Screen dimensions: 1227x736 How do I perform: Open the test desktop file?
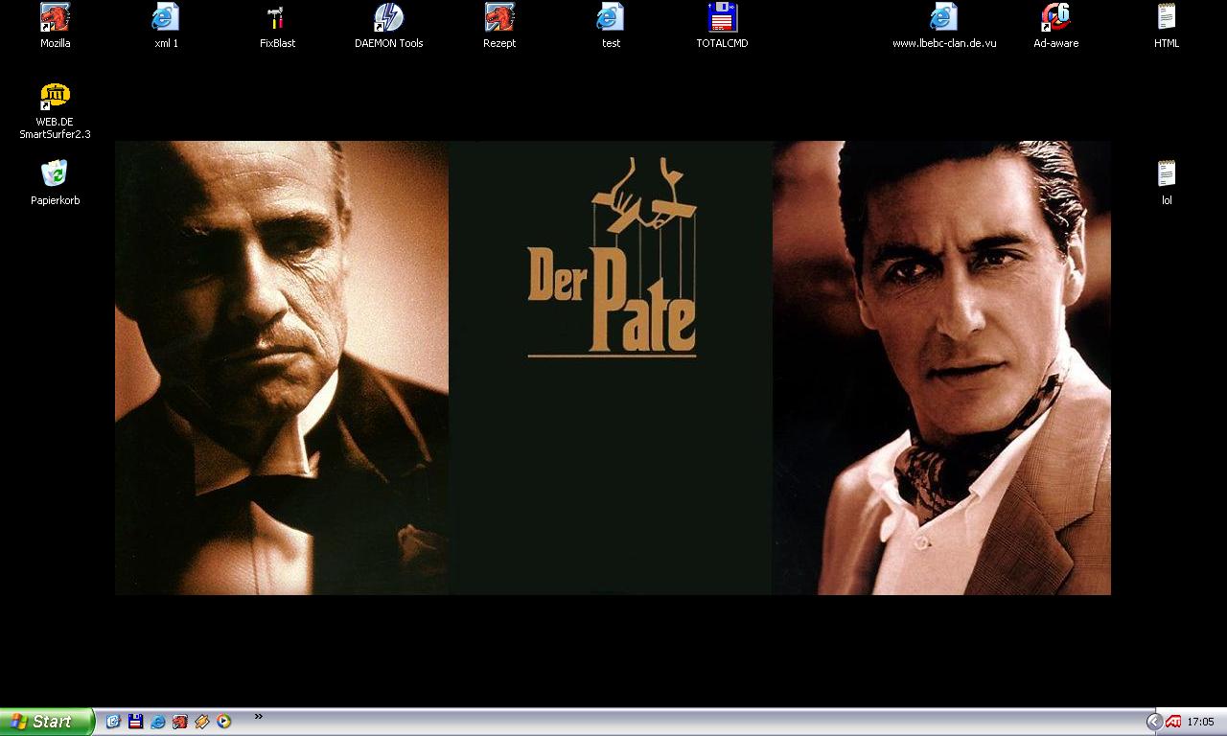611,17
